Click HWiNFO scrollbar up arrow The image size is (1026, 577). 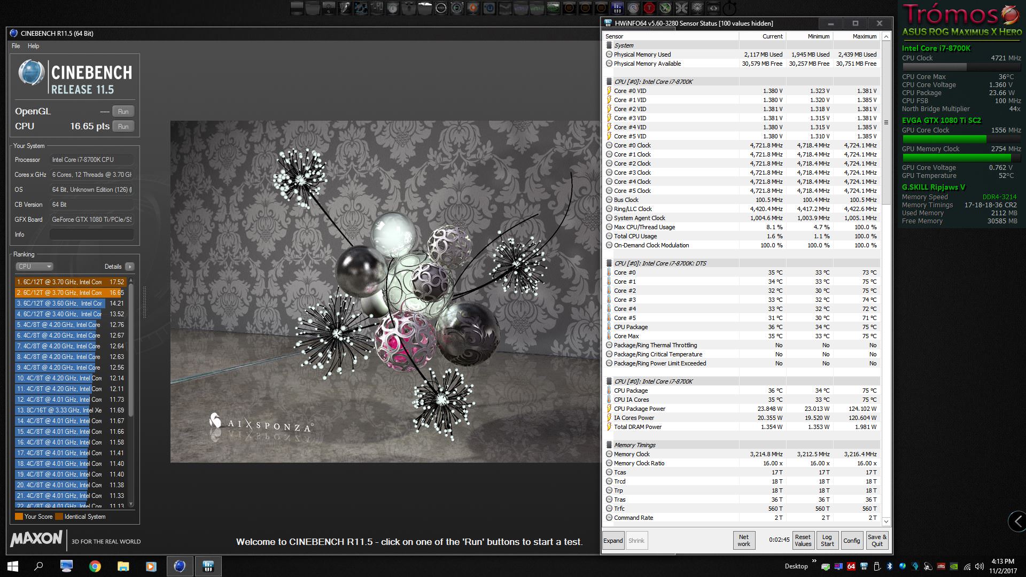[887, 37]
